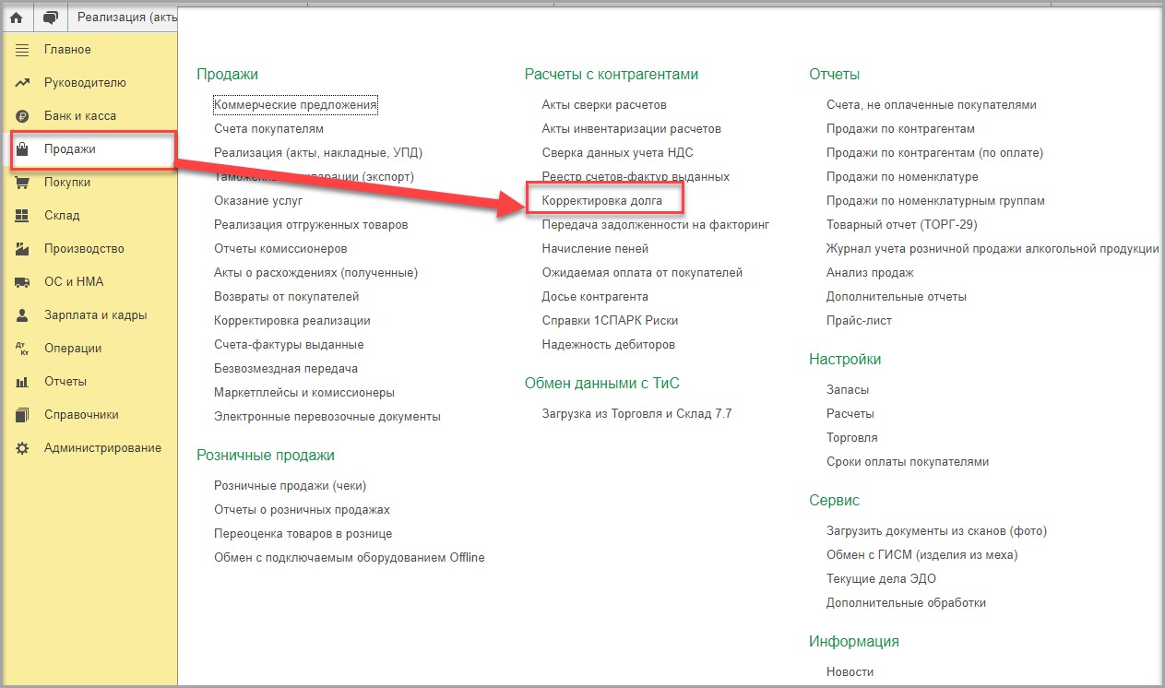Click the ОС и НМА truck icon
This screenshot has height=688, width=1165.
pyautogui.click(x=23, y=282)
